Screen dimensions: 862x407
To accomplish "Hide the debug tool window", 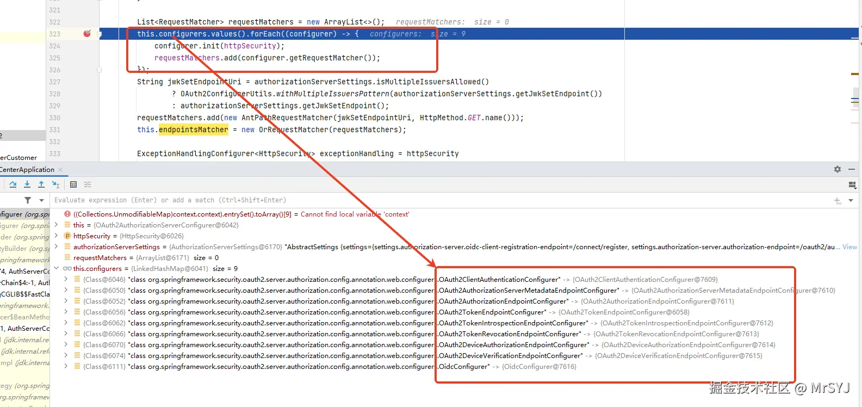I will coord(852,169).
